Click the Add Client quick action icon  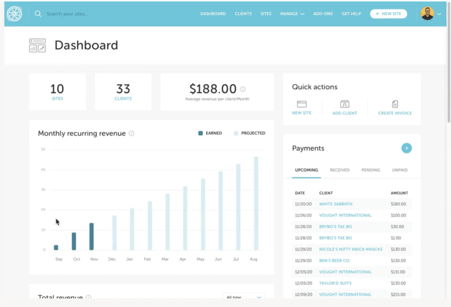tap(345, 104)
